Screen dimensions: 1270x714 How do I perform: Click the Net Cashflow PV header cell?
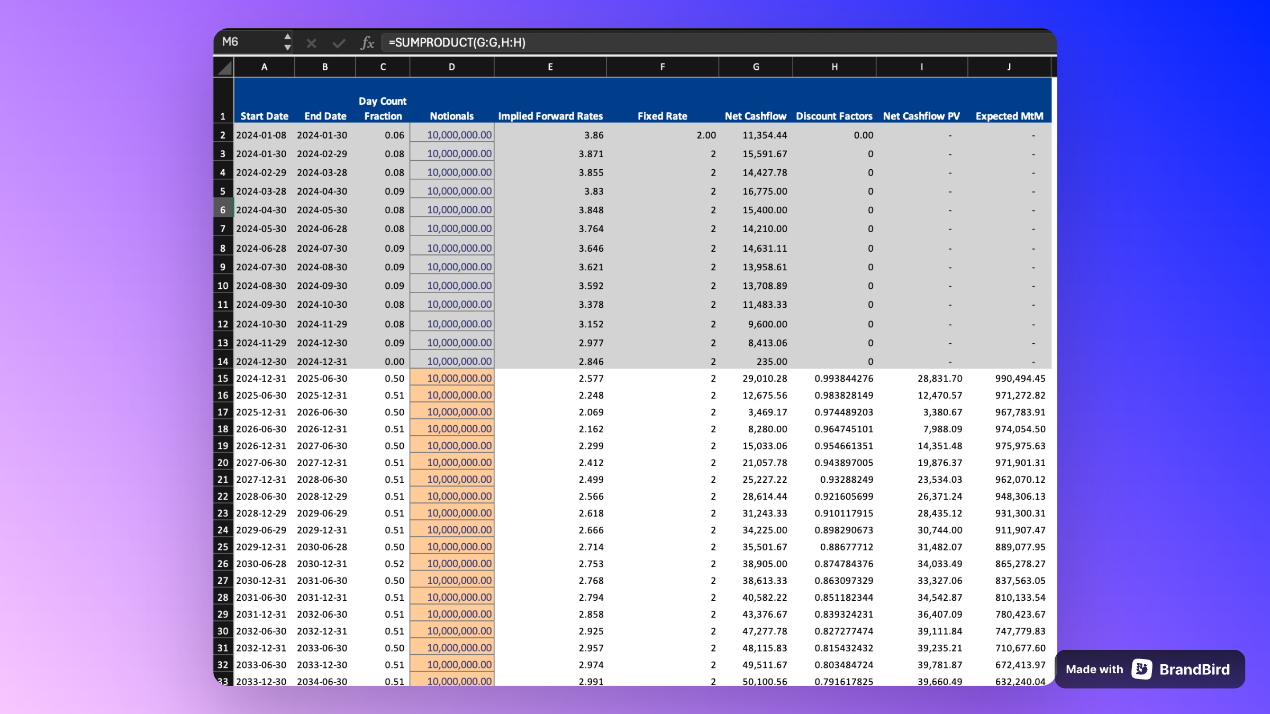click(x=921, y=116)
